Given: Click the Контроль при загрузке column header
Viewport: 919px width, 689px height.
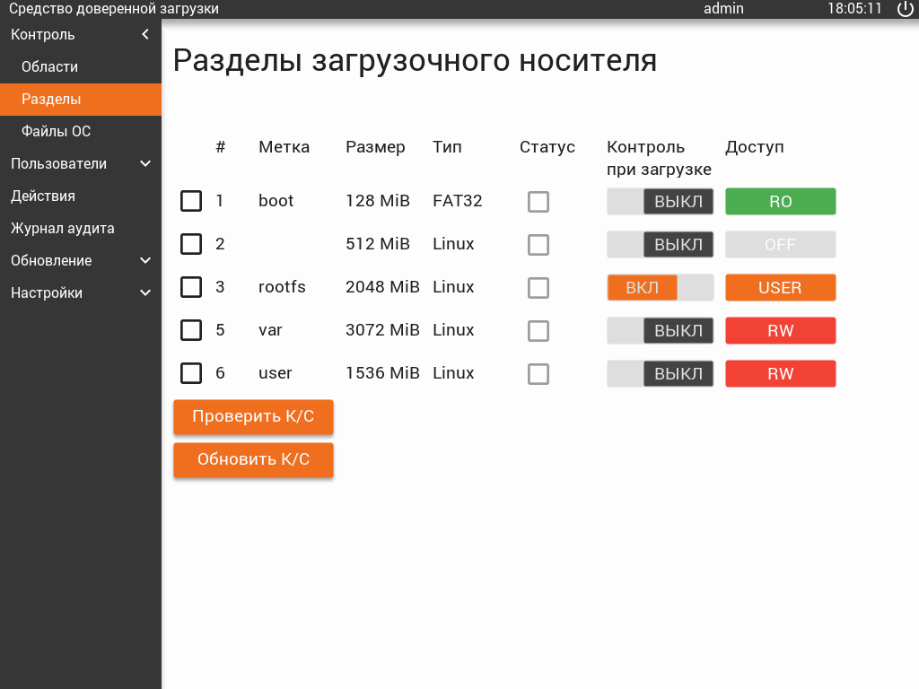Looking at the screenshot, I should click(x=659, y=158).
